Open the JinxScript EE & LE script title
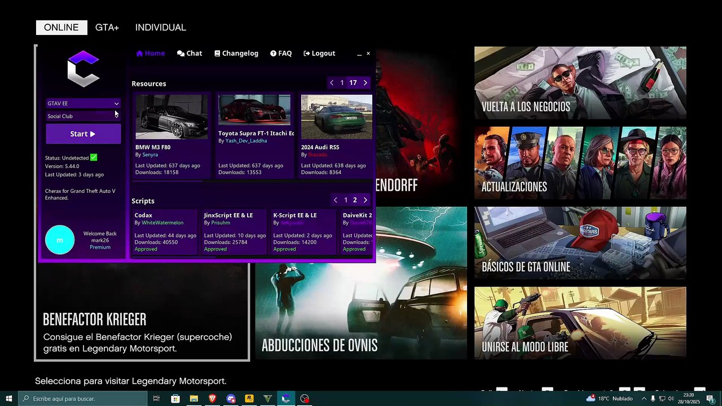722x406 pixels. [x=228, y=215]
